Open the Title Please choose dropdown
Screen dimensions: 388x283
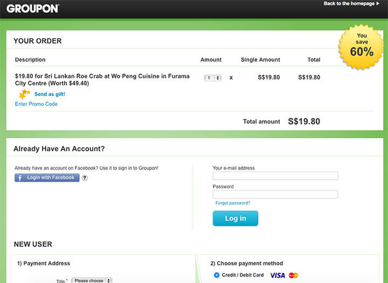tap(92, 280)
